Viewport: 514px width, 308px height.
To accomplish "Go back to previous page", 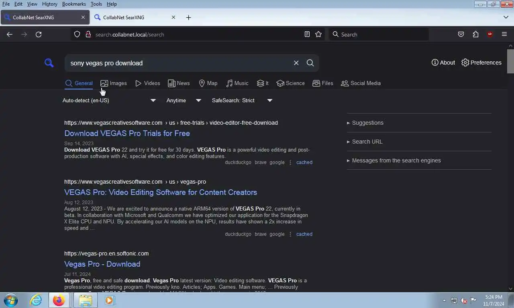I will click(x=10, y=34).
